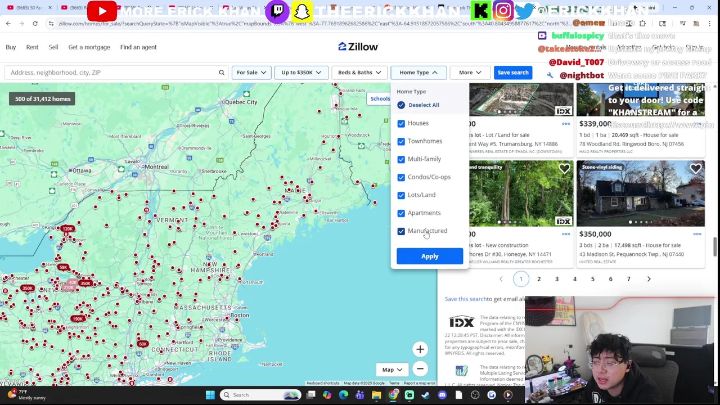Open Microsoft Edge from the taskbar
Image resolution: width=720 pixels, height=405 pixels.
pyautogui.click(x=343, y=395)
